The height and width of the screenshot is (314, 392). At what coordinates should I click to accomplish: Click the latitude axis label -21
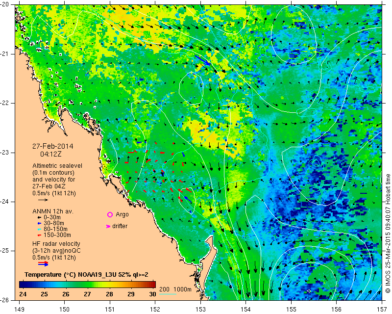(x=4, y=54)
